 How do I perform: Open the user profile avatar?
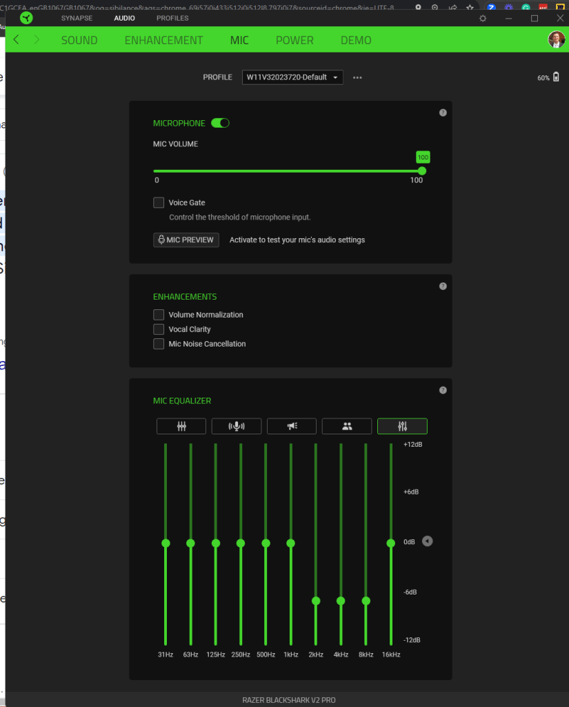557,39
